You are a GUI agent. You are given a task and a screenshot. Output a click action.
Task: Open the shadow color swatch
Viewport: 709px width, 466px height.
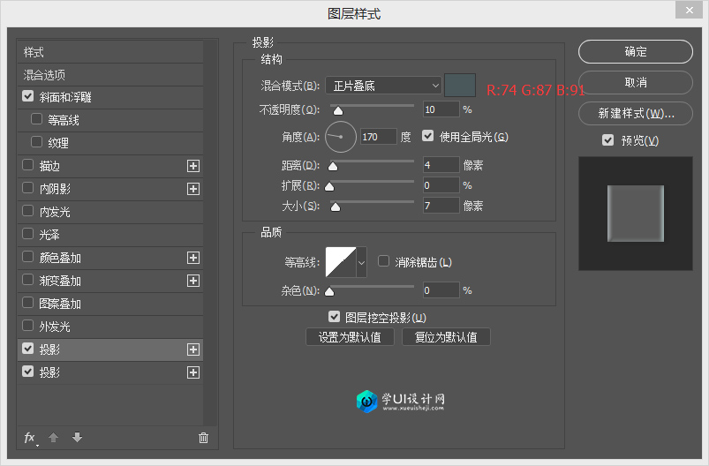pyautogui.click(x=460, y=86)
